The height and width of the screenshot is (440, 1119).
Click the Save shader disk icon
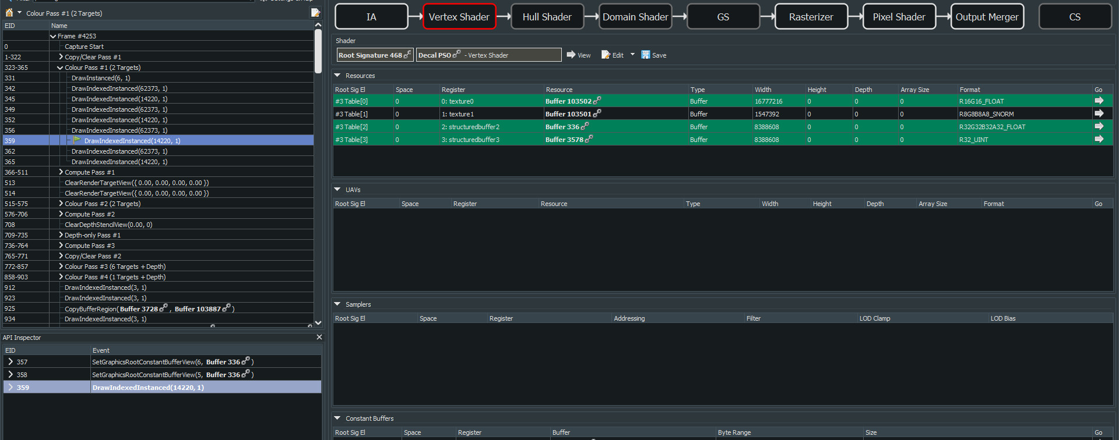(x=646, y=55)
